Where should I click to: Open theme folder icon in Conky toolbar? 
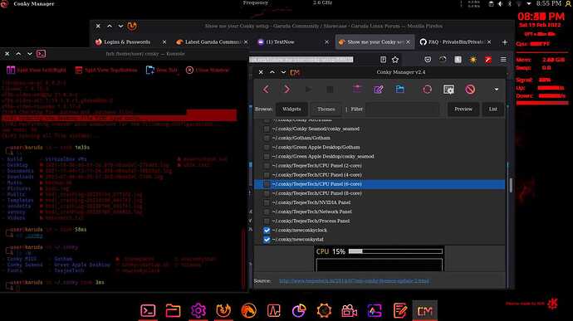pos(399,90)
